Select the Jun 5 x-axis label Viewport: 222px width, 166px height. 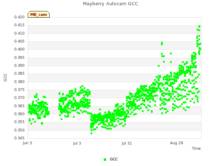(x=27, y=143)
